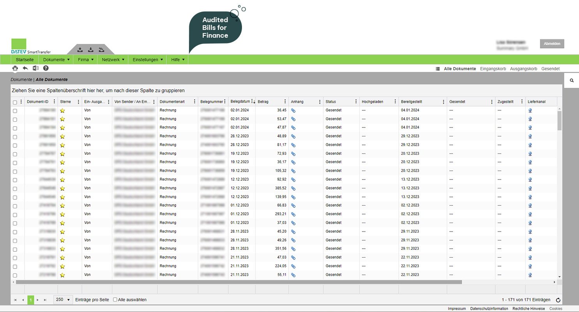
Task: Refresh the table with the reload icon
Action: click(558, 300)
